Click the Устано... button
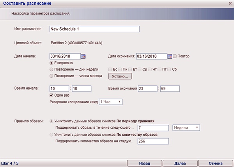This screenshot has width=234, height=167. click(x=120, y=76)
